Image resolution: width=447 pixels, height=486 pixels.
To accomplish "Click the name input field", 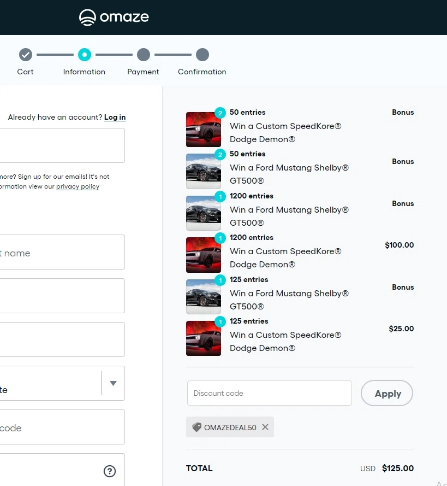I will tap(62, 252).
